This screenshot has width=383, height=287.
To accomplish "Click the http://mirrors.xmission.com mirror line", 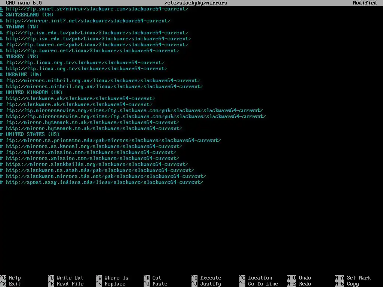I will coord(90,158).
